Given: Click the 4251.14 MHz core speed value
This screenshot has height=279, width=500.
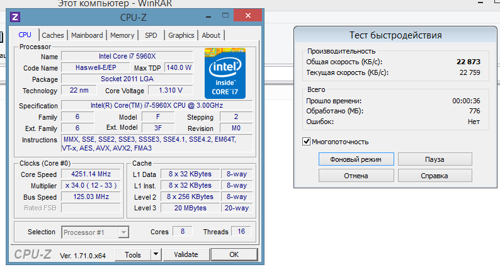Looking at the screenshot, I should click(91, 174).
